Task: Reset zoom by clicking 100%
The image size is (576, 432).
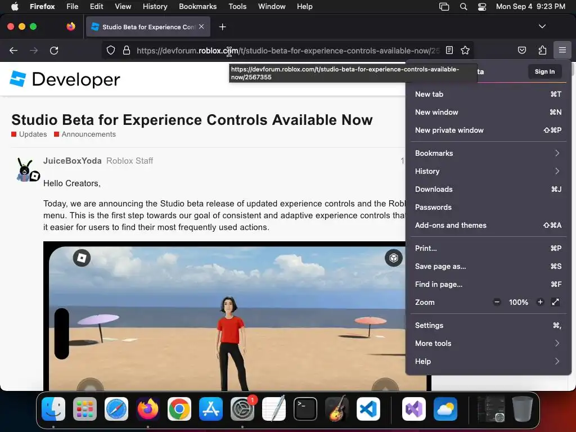Action: (x=518, y=302)
